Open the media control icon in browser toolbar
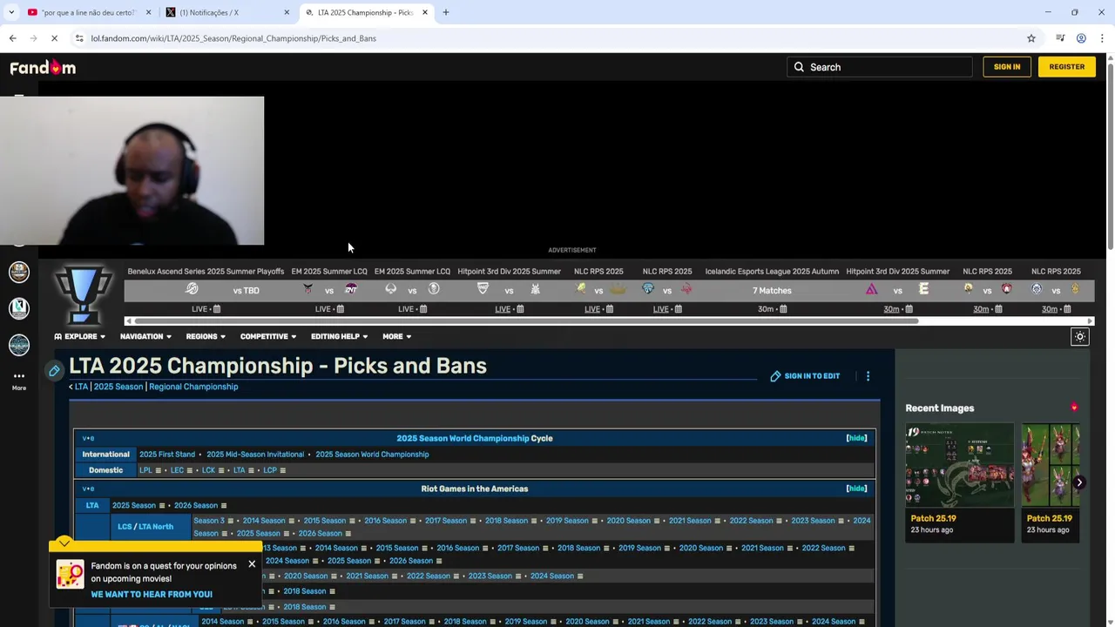 1060,38
